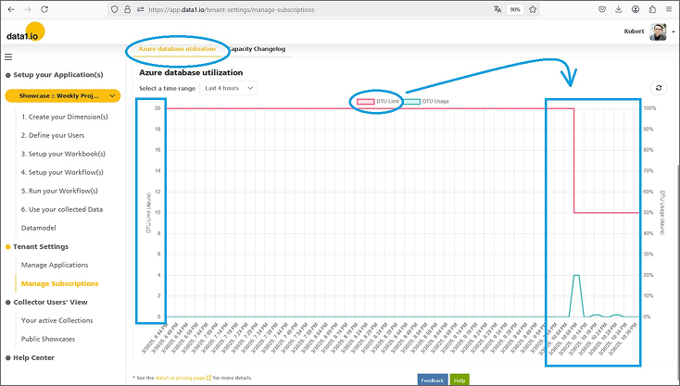Viewport: 680px width, 386px height.
Task: Click the data1.io logo
Action: (x=26, y=32)
